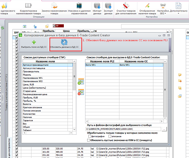Click the Название поля СС column header
This screenshot has height=158, width=189.
click(136, 61)
